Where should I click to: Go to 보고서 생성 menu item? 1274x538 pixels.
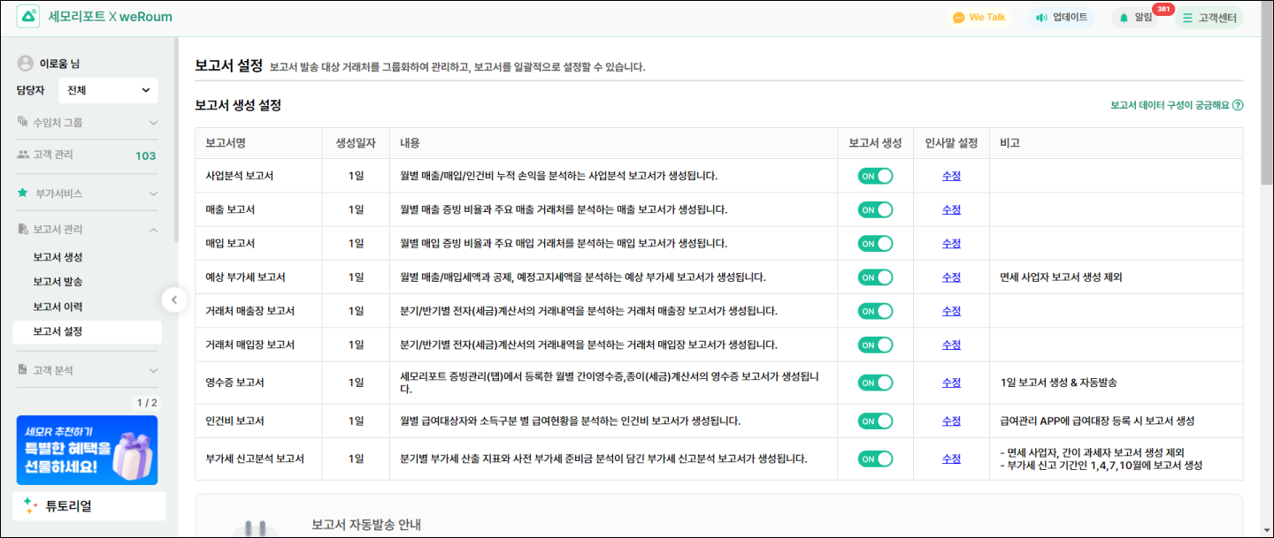(x=58, y=257)
